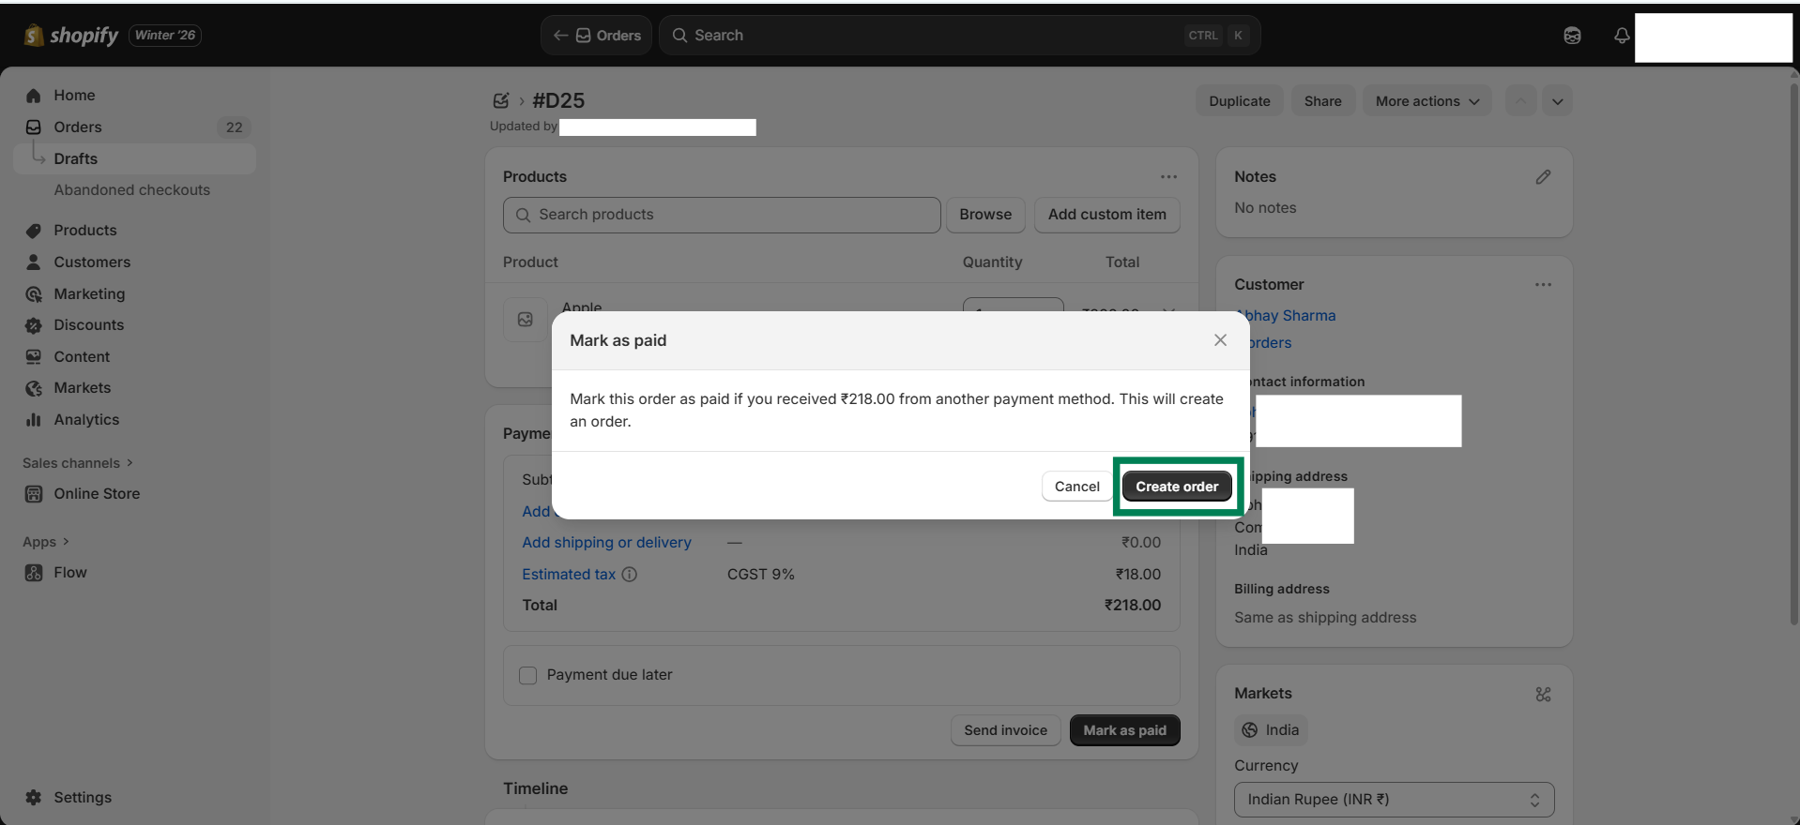Open Settings in the sidebar
The width and height of the screenshot is (1800, 825).
tap(83, 798)
